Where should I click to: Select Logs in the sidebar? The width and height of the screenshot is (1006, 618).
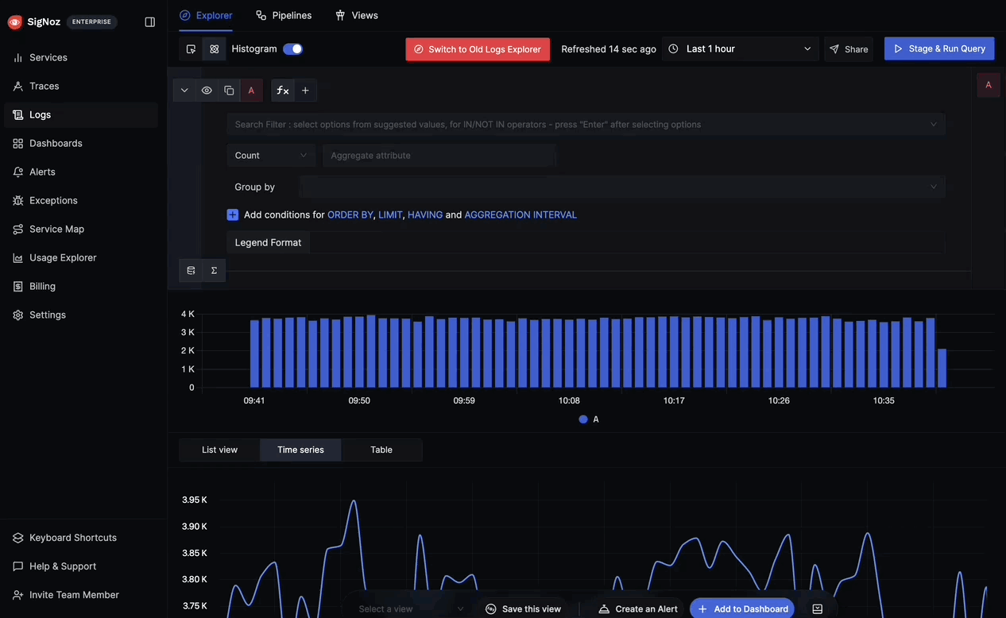[81, 114]
